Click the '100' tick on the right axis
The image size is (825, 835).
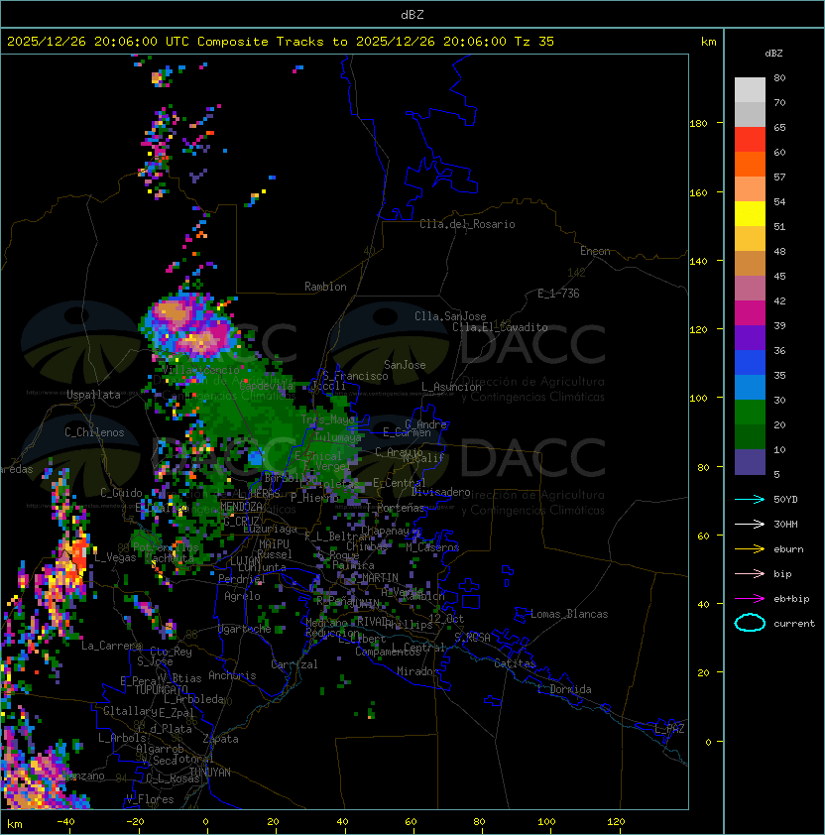click(698, 398)
